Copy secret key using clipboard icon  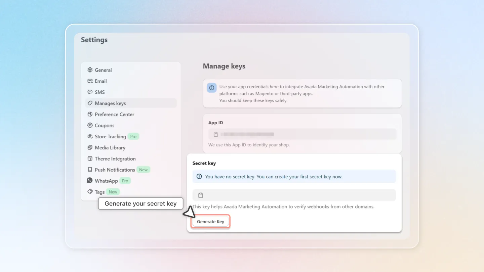(x=201, y=195)
